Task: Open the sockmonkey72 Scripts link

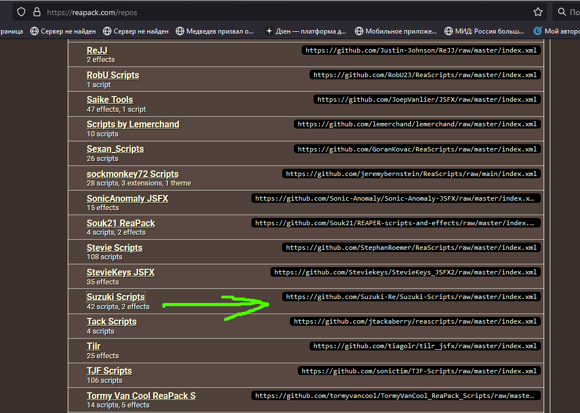Action: tap(133, 174)
